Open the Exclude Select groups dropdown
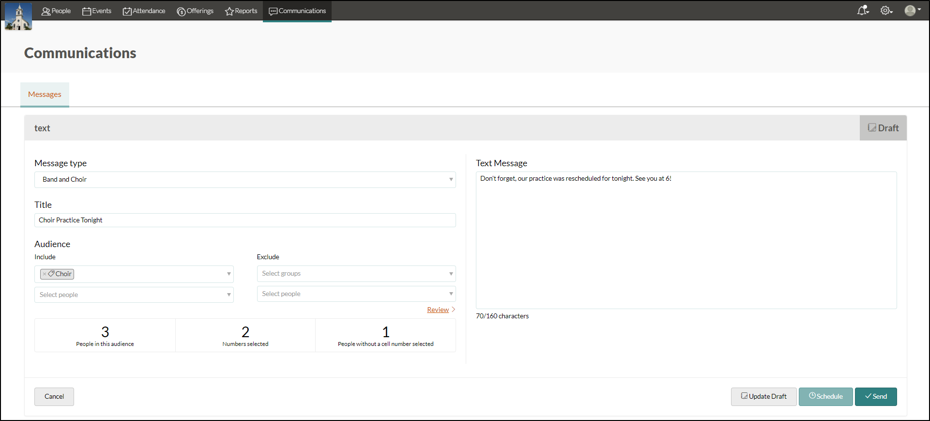 pos(356,274)
